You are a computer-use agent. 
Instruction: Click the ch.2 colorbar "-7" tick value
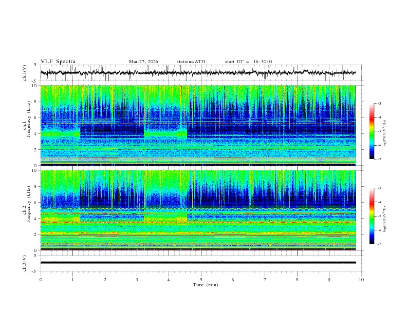click(379, 244)
